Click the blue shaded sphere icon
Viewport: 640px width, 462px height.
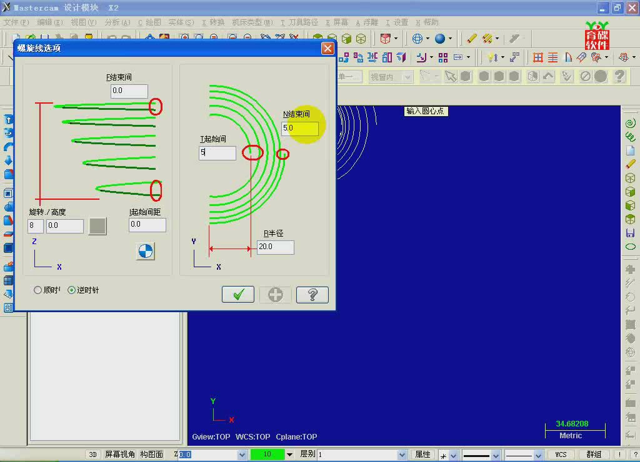[439, 39]
